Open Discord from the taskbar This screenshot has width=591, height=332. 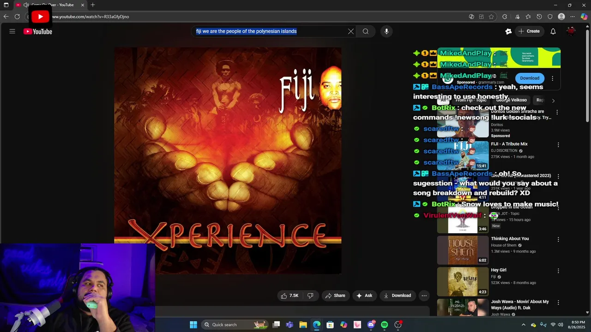tap(371, 325)
